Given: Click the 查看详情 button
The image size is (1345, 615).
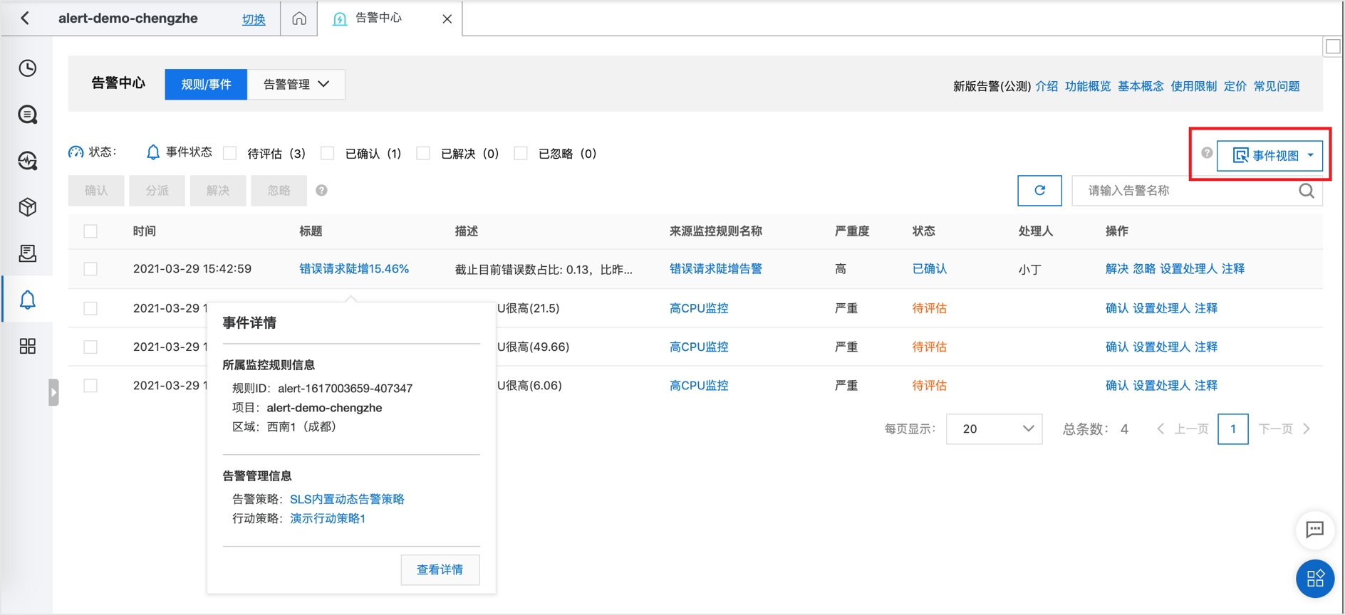Looking at the screenshot, I should coord(440,569).
